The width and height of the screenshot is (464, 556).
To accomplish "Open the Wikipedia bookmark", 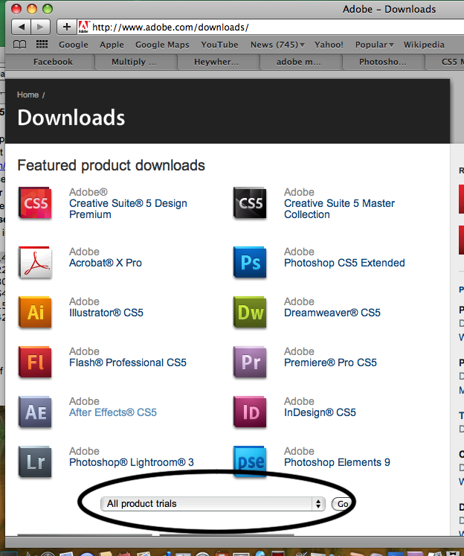I will point(424,45).
